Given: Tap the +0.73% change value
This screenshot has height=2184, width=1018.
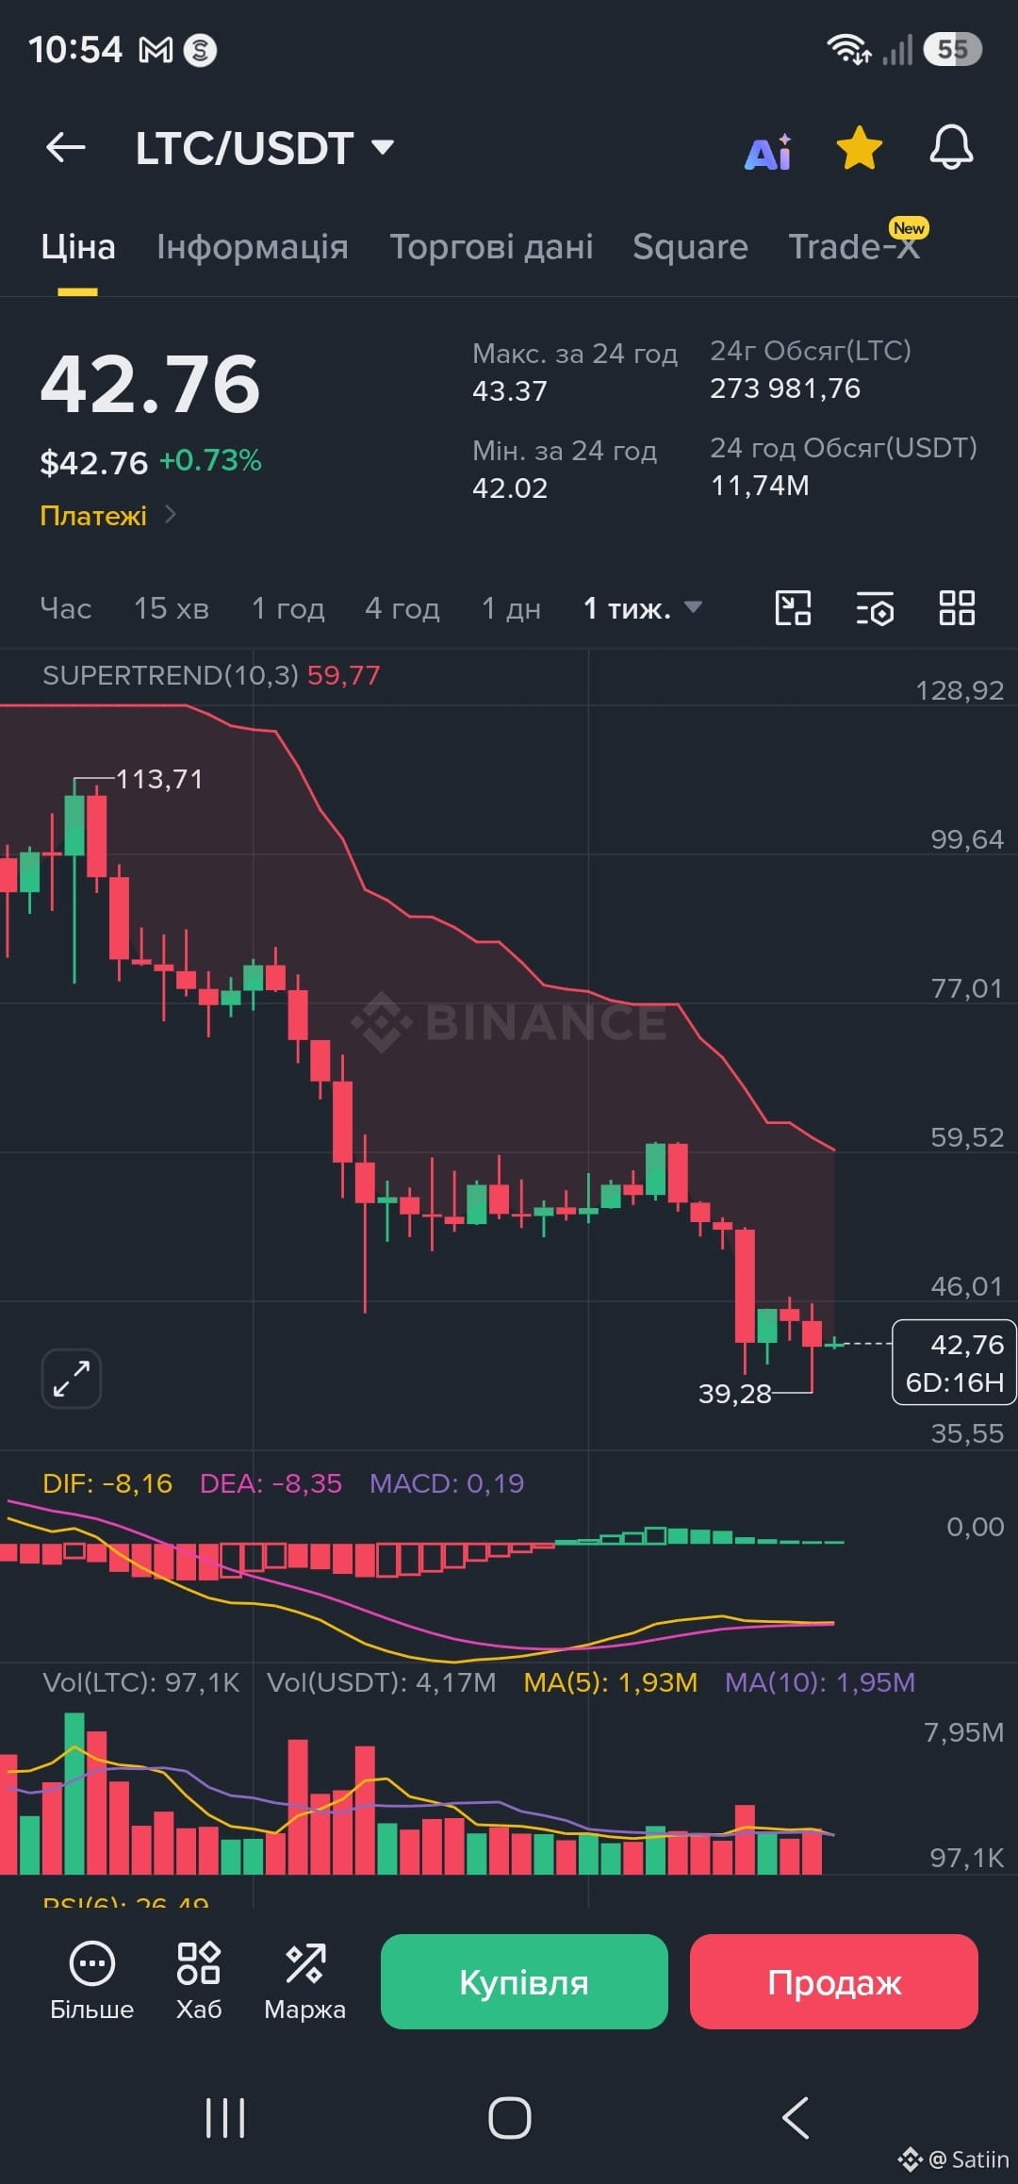Looking at the screenshot, I should [x=210, y=460].
